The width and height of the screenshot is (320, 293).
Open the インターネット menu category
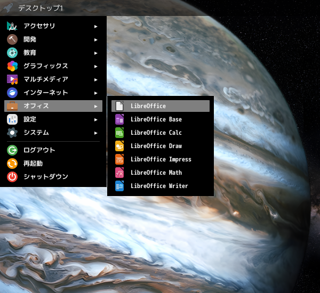[46, 93]
